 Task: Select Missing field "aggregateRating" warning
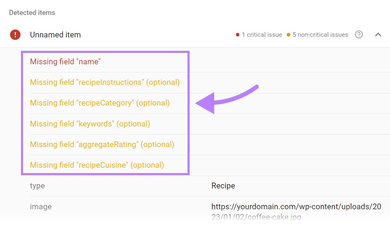pos(102,144)
